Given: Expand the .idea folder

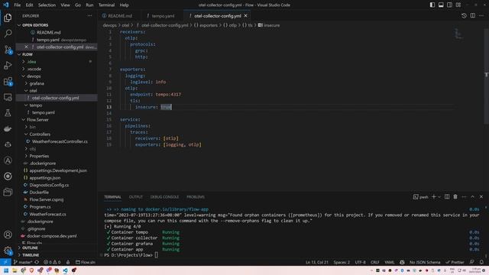Looking at the screenshot, I should pyautogui.click(x=31, y=61).
